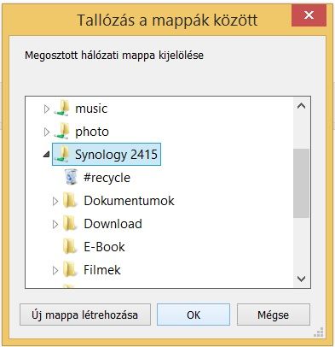Click the Filmek folder icon
Image resolution: width=335 pixels, height=347 pixels.
tap(70, 269)
